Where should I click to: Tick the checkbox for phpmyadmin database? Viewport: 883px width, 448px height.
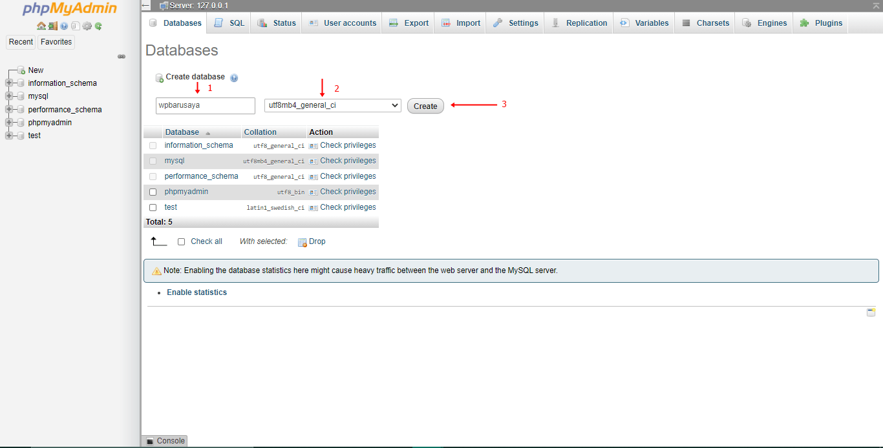153,192
